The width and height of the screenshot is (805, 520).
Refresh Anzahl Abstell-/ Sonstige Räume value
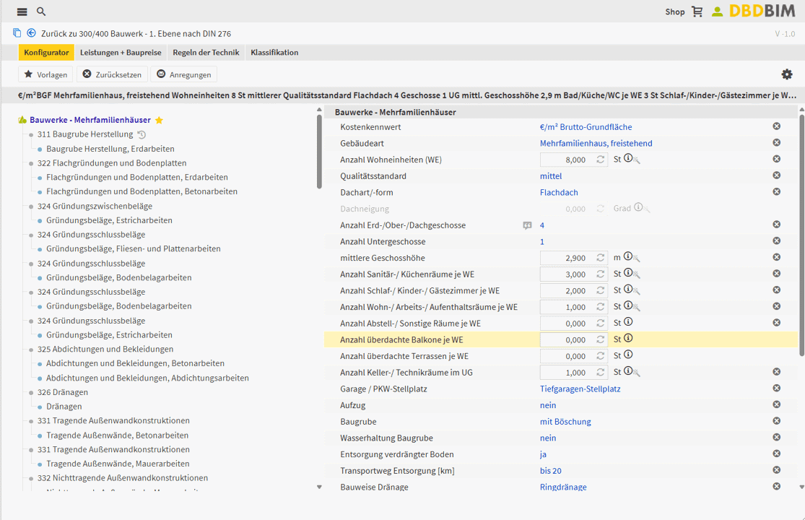coord(600,324)
